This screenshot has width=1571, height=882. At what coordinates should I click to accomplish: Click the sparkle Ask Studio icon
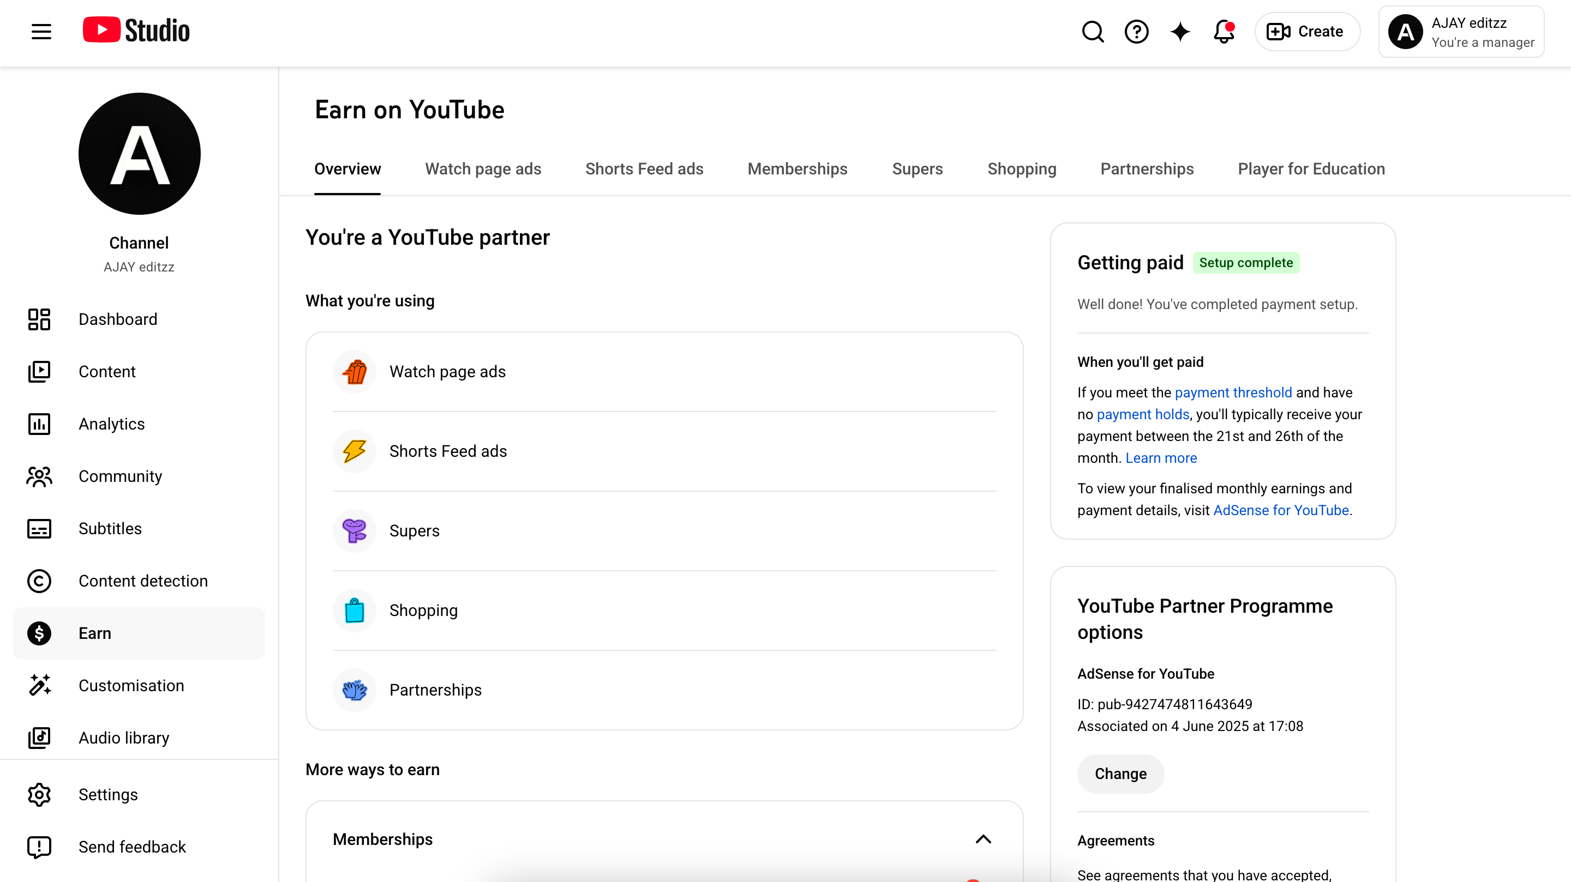click(x=1180, y=31)
